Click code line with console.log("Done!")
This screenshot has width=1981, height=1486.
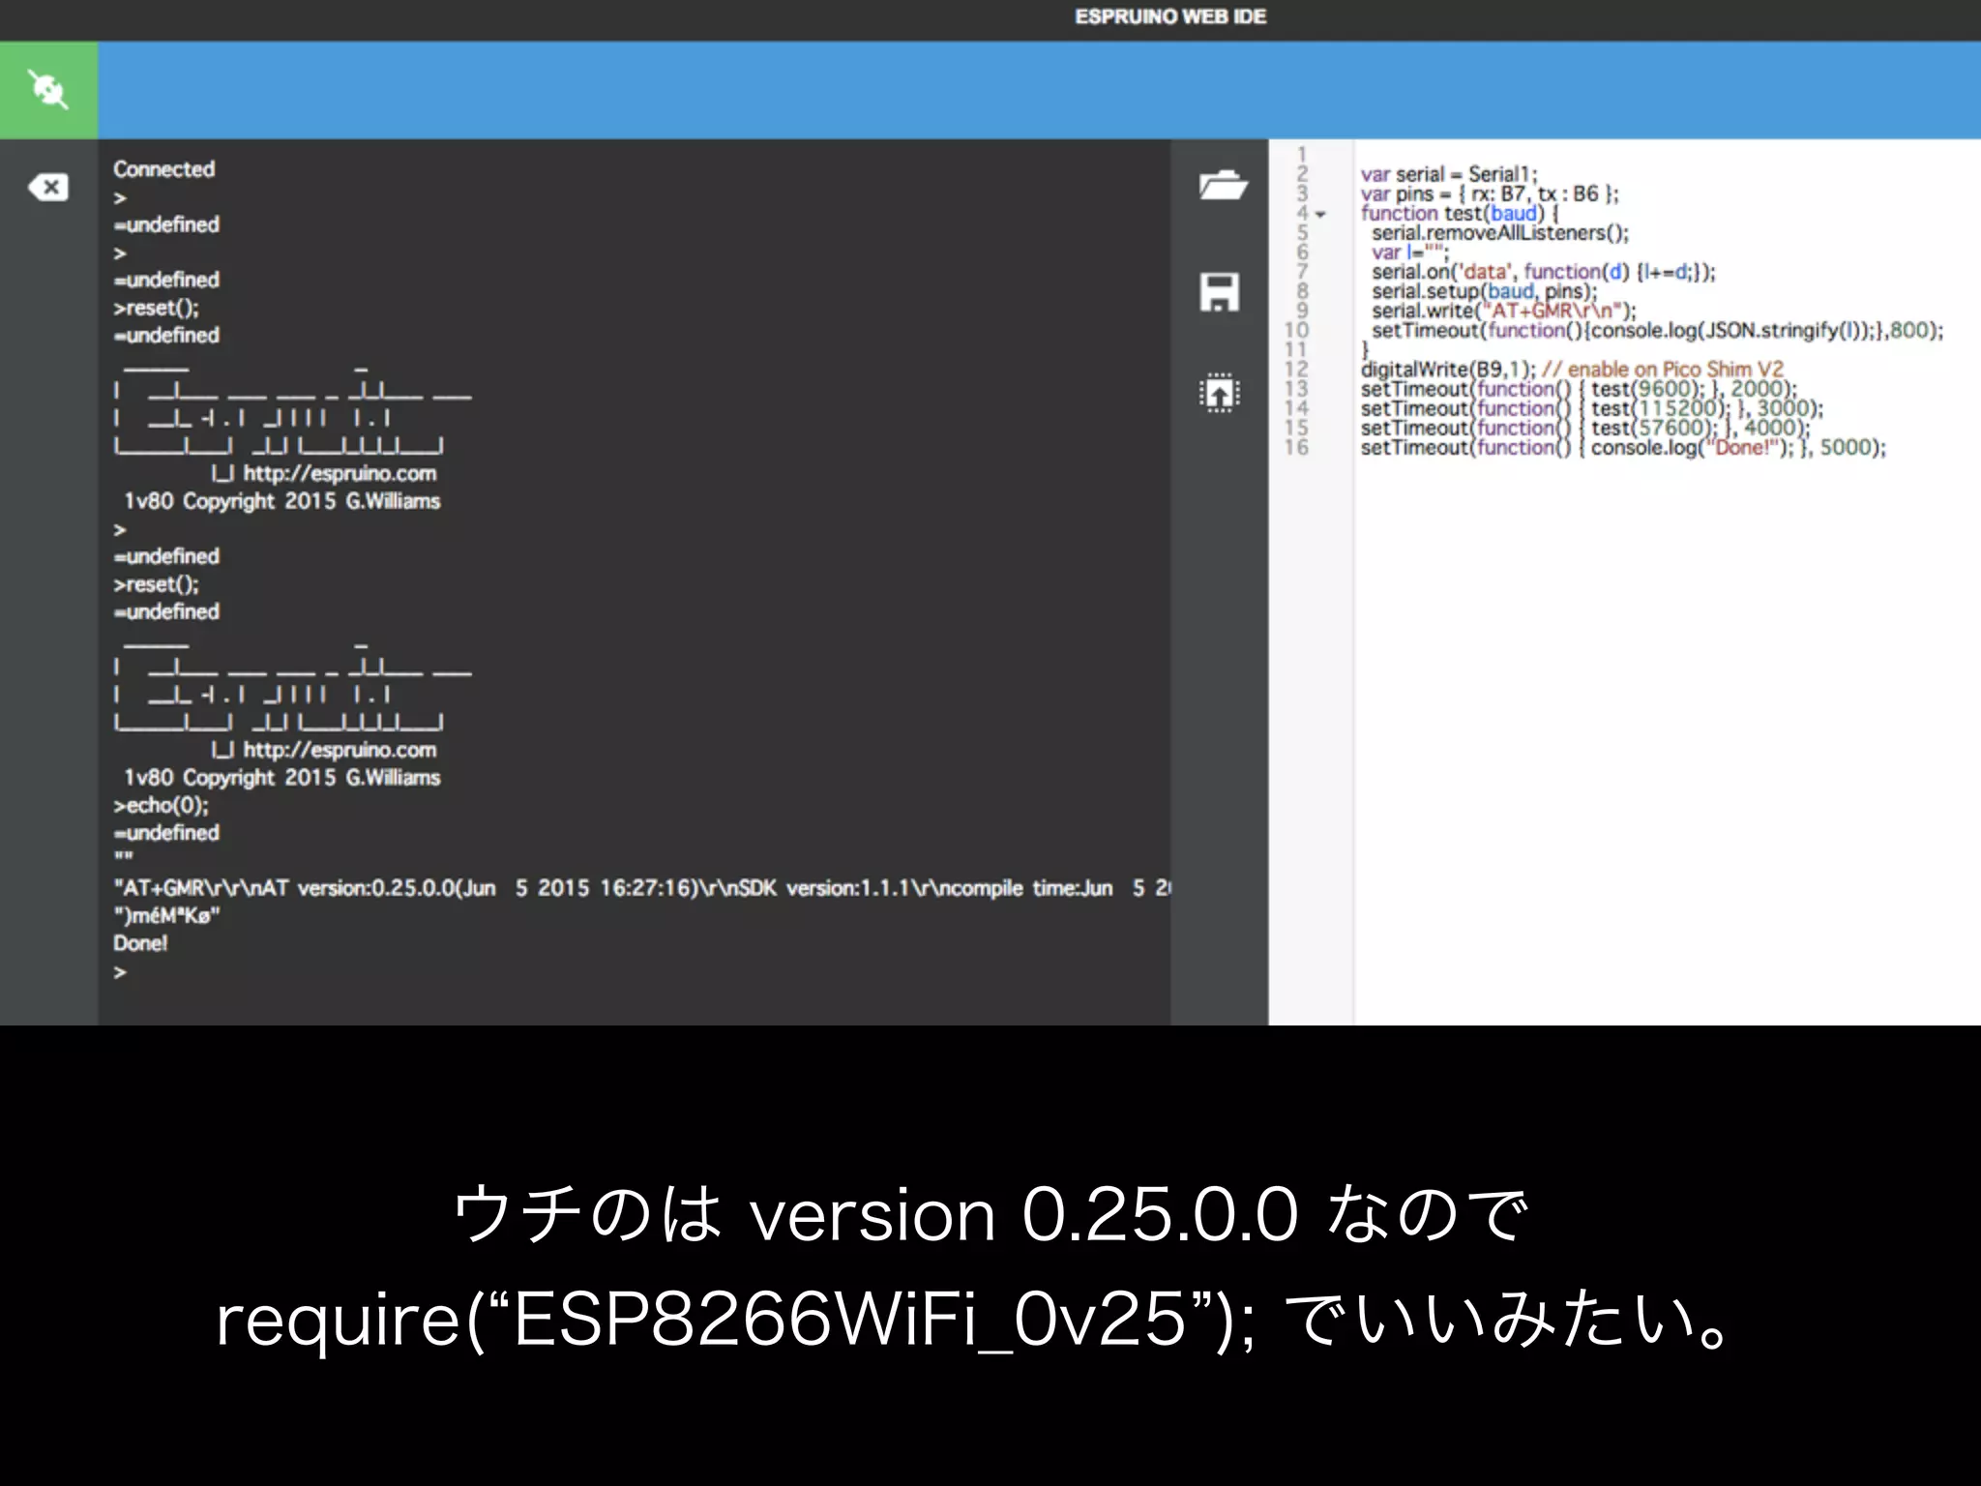[1623, 447]
